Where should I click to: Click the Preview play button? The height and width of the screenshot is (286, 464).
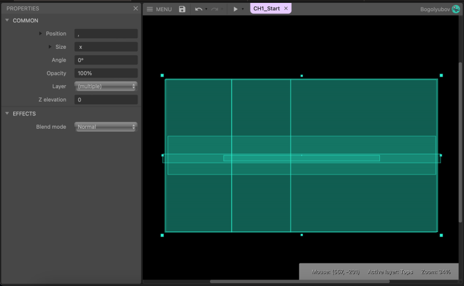tap(235, 9)
